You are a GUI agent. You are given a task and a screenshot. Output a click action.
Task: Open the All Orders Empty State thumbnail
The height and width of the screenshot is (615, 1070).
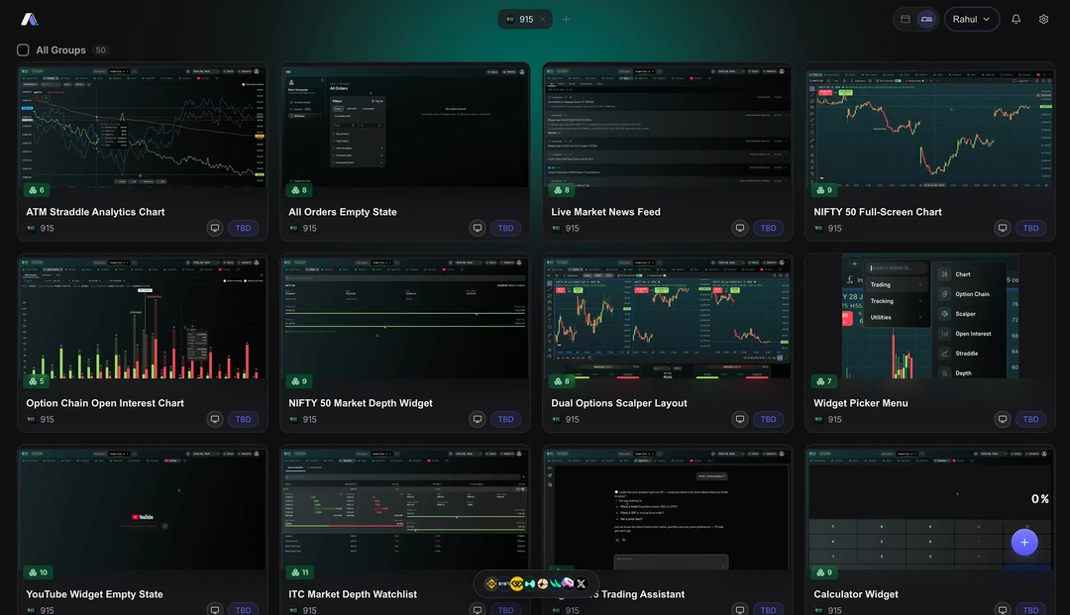[x=405, y=126]
